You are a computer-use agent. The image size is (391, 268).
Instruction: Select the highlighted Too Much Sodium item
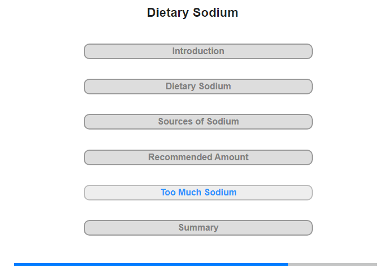[198, 193]
